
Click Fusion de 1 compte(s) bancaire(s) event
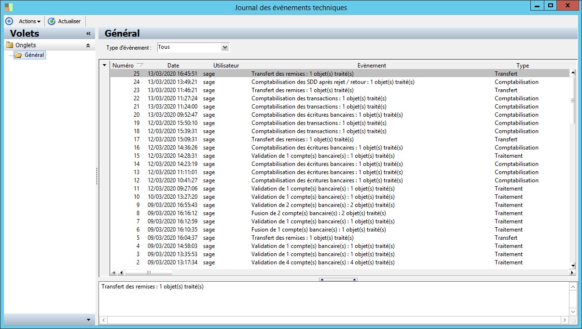click(x=319, y=230)
